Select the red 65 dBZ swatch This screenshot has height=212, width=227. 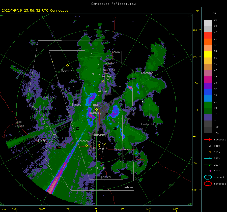[x=208, y=36]
